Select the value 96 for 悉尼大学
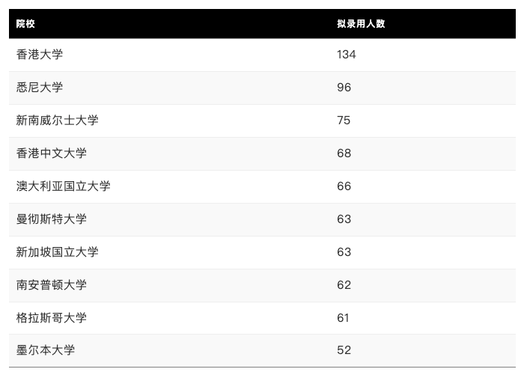The height and width of the screenshot is (375, 524). (x=344, y=88)
